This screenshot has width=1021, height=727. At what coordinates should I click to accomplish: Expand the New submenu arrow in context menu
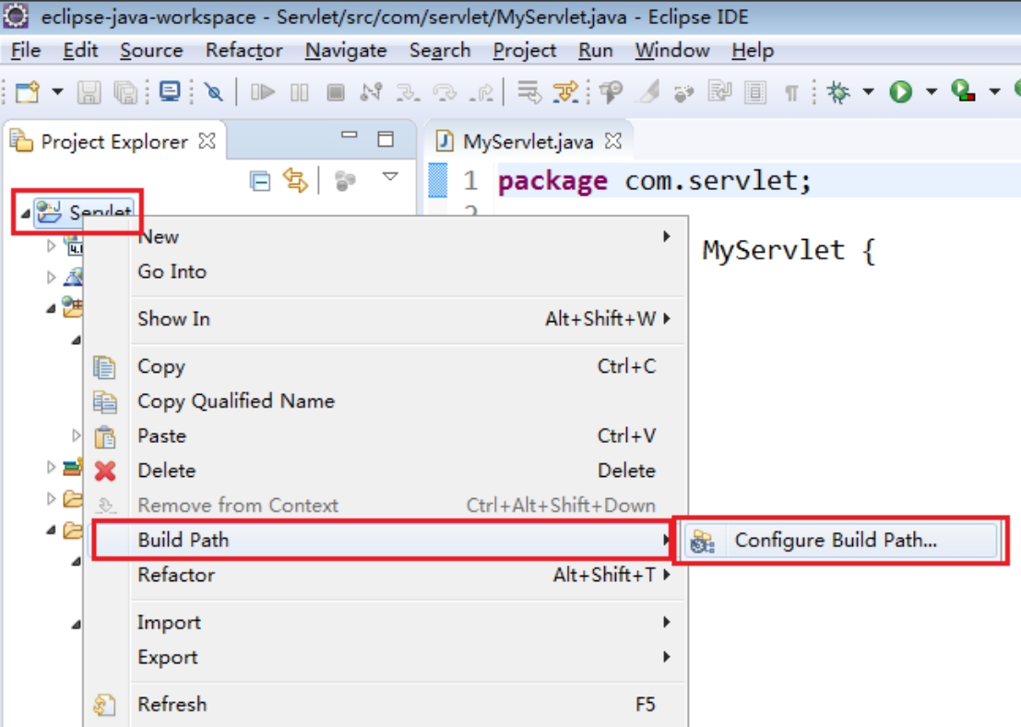pyautogui.click(x=666, y=236)
